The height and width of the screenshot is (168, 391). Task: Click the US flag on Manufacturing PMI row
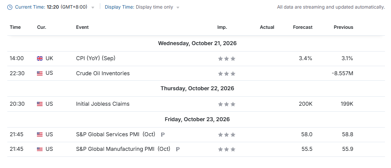40,149
